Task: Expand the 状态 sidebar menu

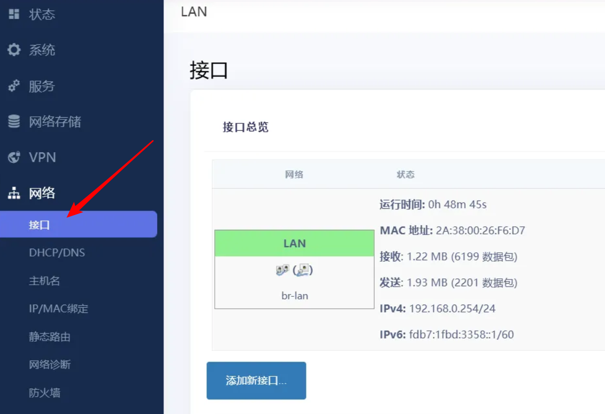Action: tap(42, 14)
